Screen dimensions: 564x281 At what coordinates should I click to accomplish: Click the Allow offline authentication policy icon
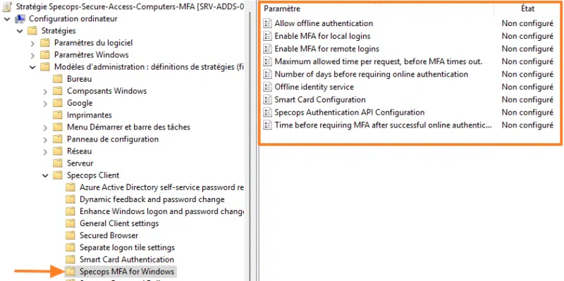coord(267,23)
